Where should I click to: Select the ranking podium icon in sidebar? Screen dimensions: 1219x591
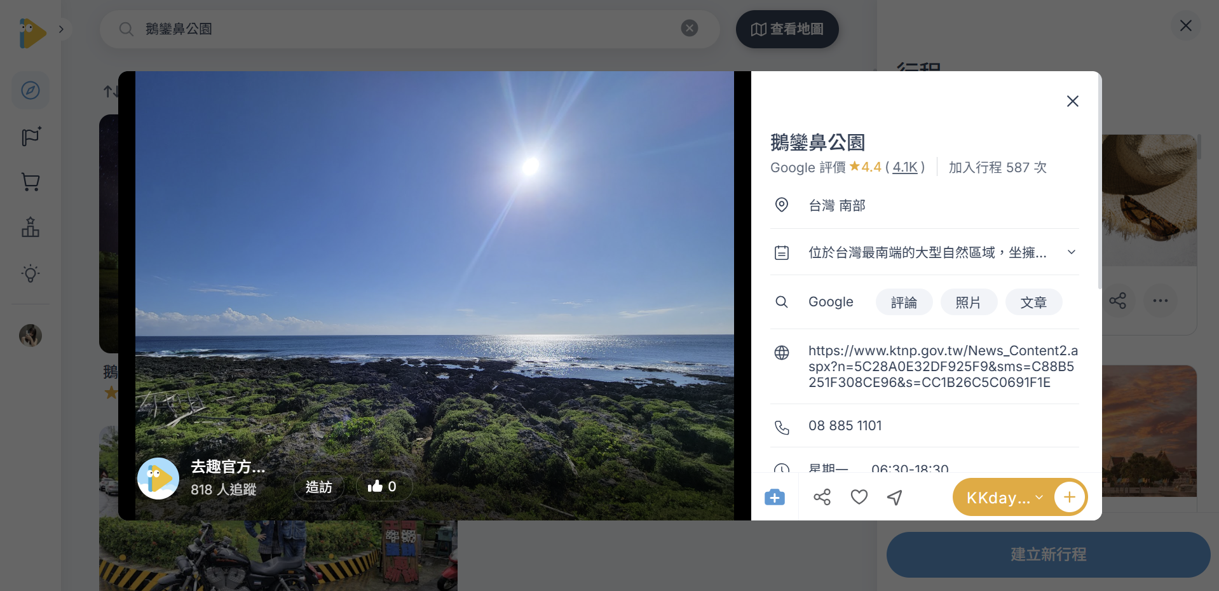[31, 228]
